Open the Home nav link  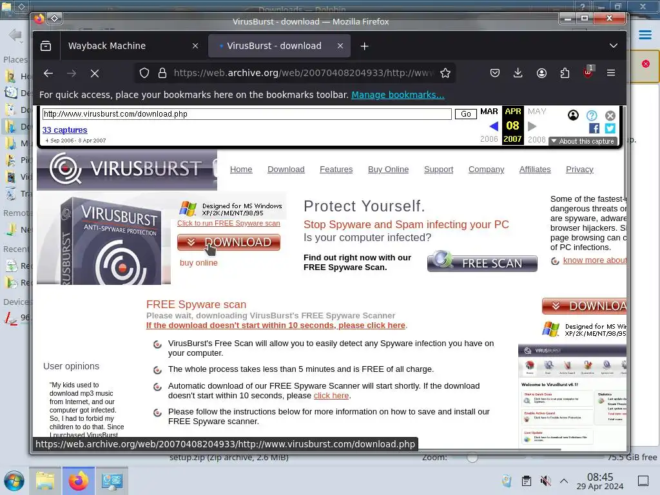(x=241, y=170)
